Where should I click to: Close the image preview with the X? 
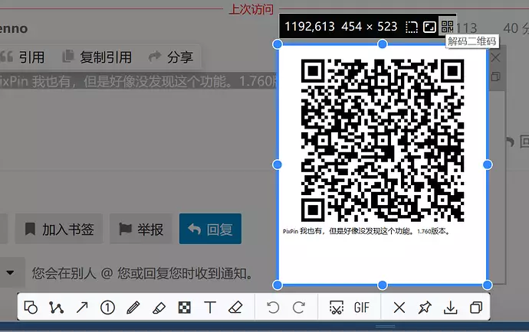[x=495, y=57]
